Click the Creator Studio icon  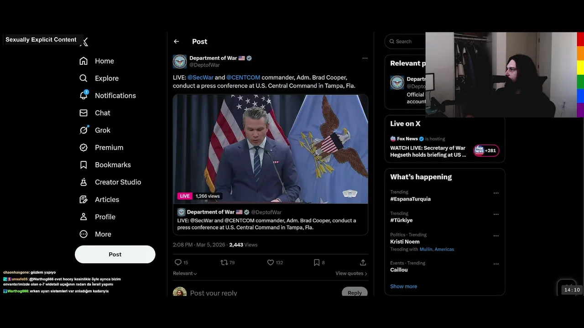click(83, 182)
